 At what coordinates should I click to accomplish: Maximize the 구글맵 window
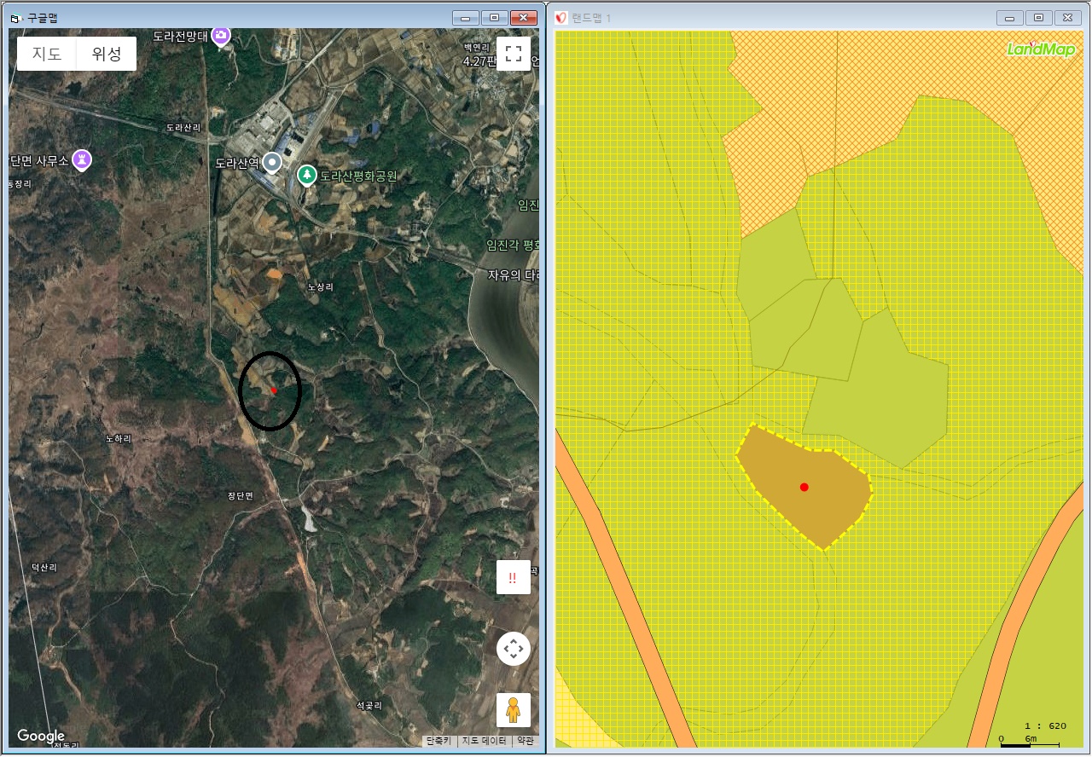[494, 18]
